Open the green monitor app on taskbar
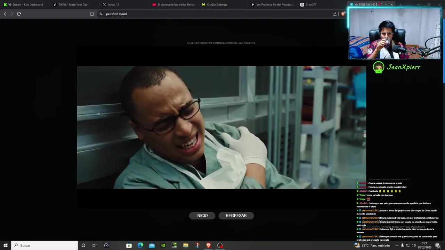Viewport: 445px width, 250px height. tap(175, 245)
